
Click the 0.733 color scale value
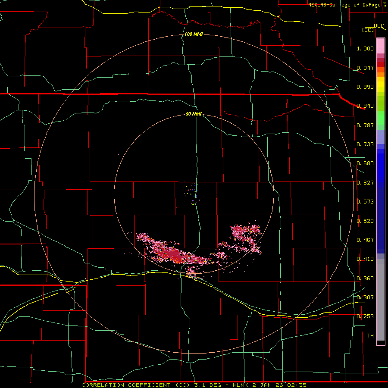pyautogui.click(x=365, y=144)
